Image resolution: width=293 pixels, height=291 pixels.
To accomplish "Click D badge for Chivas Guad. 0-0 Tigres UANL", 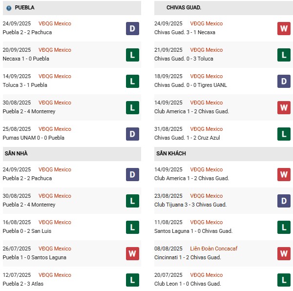I will pos(284,81).
